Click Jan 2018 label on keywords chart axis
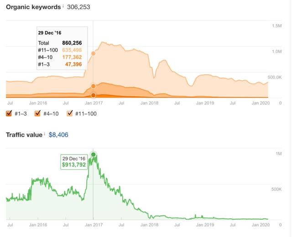 click(149, 104)
